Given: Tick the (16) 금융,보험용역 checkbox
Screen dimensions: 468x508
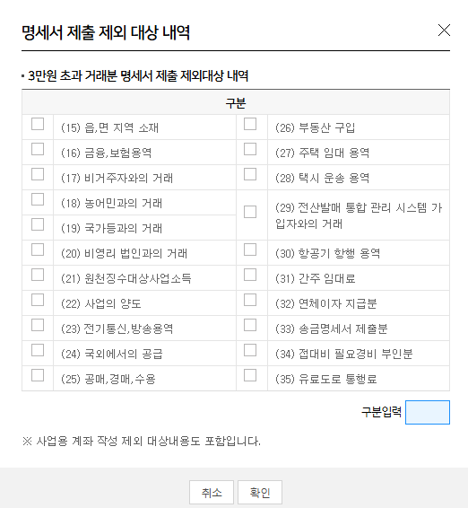Looking at the screenshot, I should [x=38, y=149].
